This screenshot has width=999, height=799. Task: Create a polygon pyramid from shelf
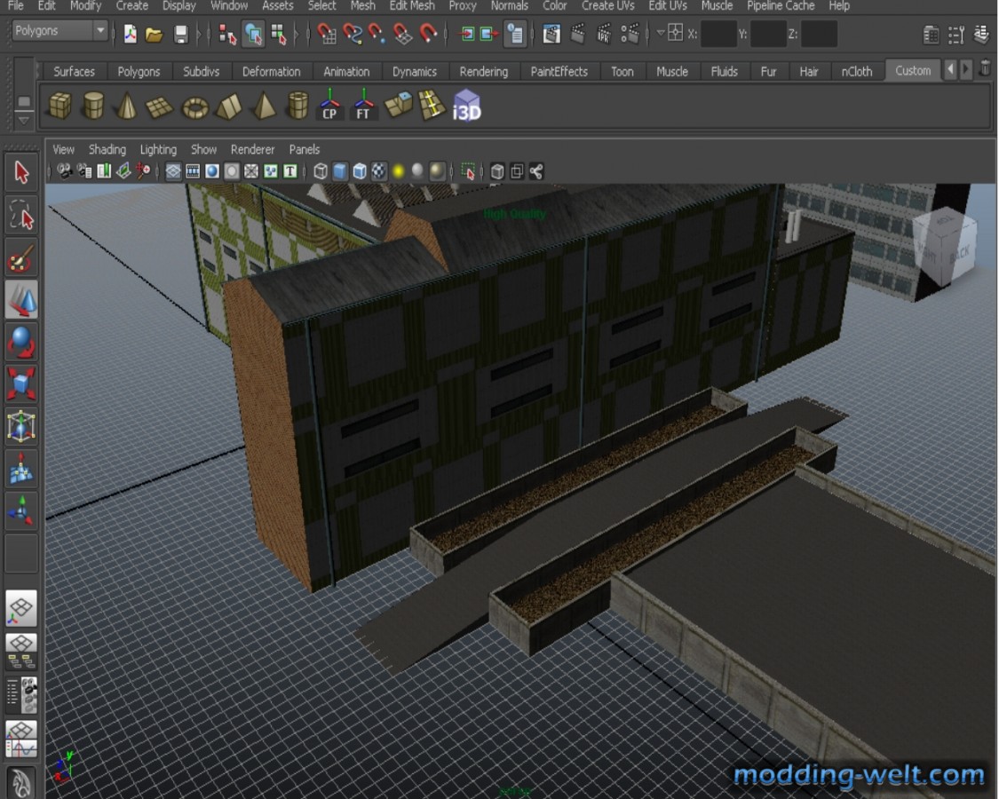[x=263, y=106]
